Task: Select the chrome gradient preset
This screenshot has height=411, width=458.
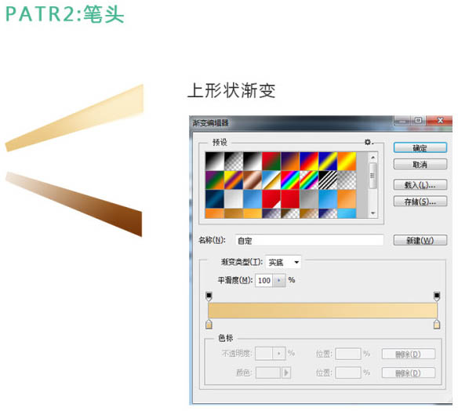Action: 271,180
